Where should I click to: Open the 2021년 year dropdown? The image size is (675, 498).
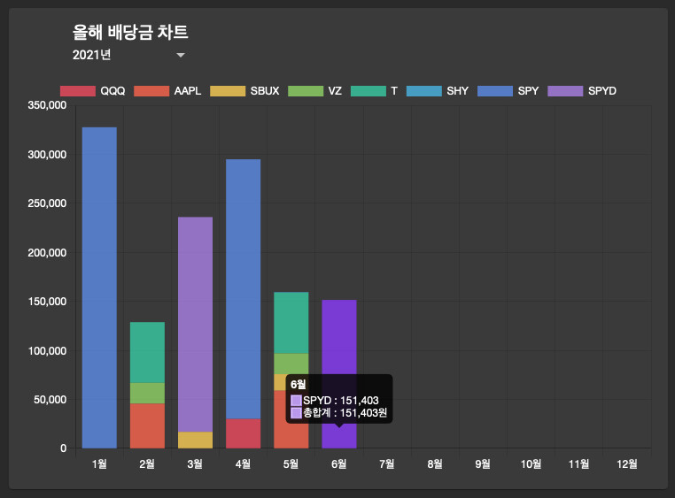click(128, 55)
